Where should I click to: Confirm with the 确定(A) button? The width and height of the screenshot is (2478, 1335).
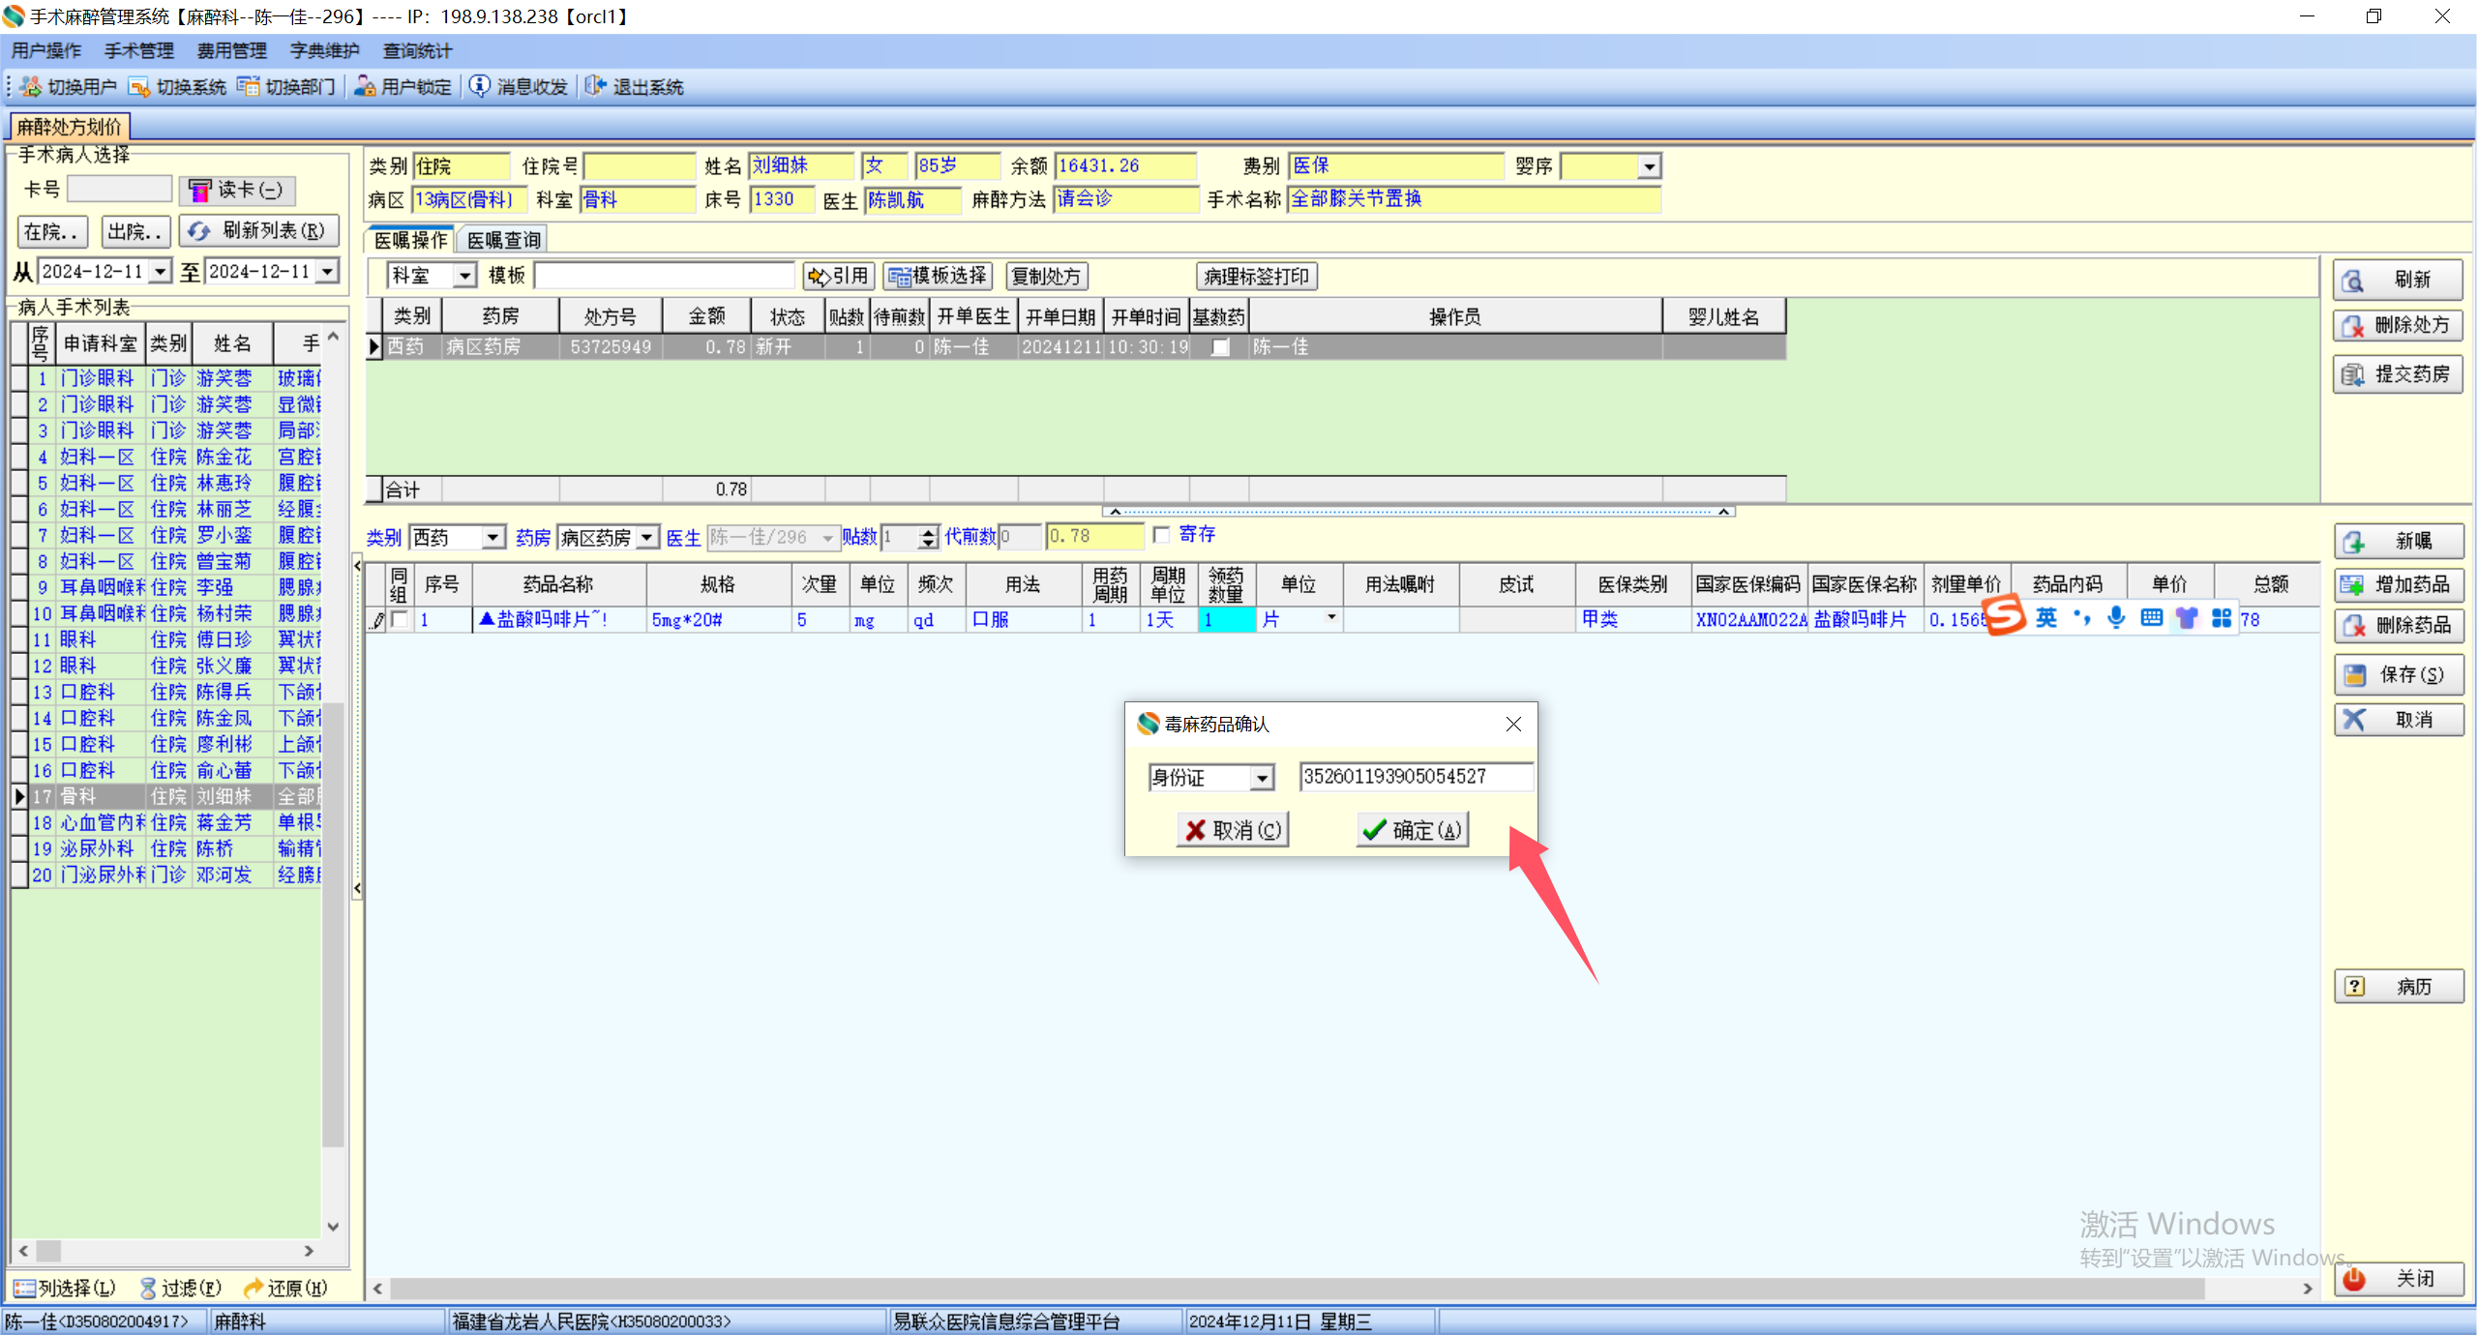pyautogui.click(x=1413, y=830)
